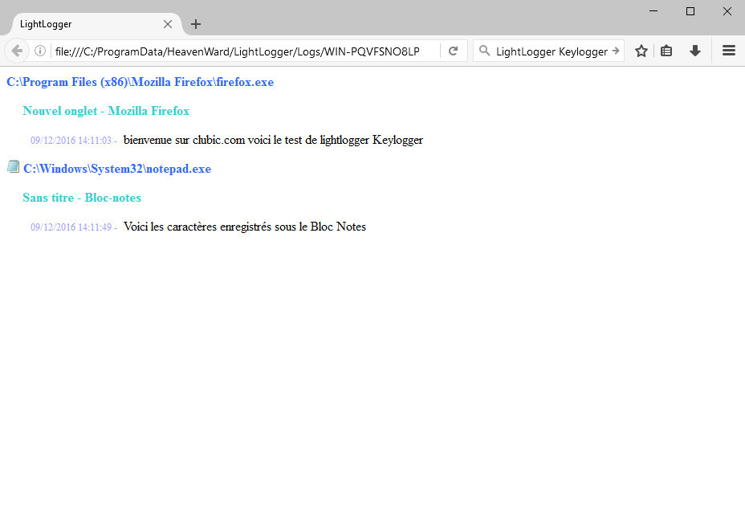Click the 09/12/2016 14:11:03 timestamp
The width and height of the screenshot is (745, 515).
pyautogui.click(x=72, y=140)
